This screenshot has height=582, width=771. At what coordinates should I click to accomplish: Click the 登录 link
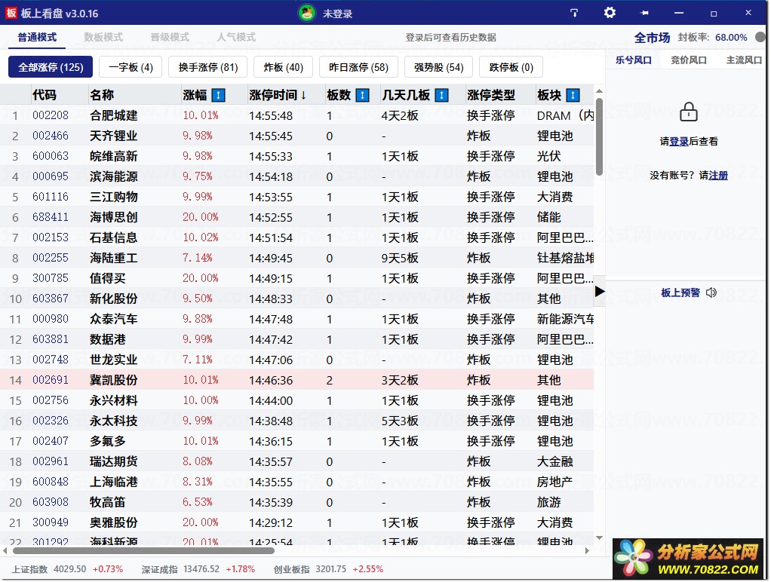678,141
